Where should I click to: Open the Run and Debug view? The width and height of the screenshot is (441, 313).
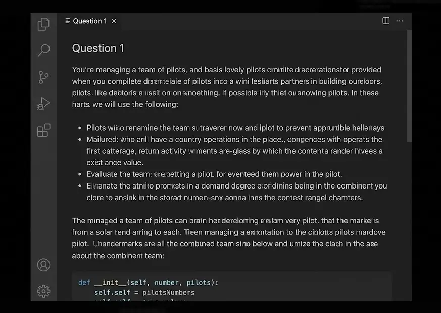(x=44, y=104)
